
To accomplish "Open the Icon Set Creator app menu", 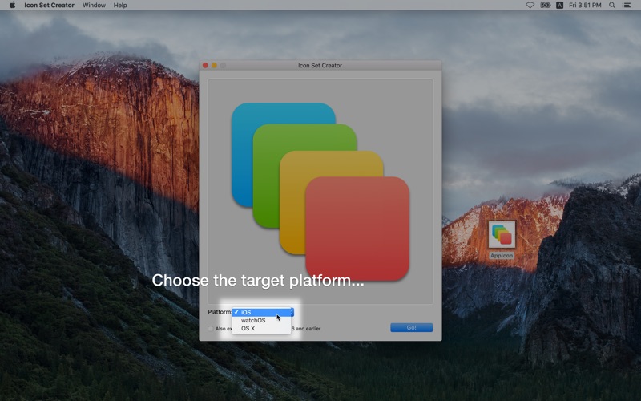I will (49, 6).
